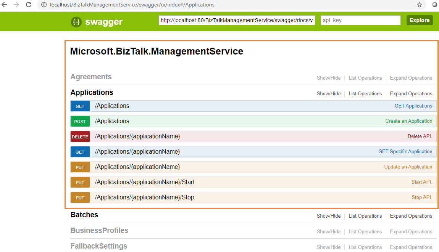Viewport: 439px width, 252px height.
Task: Click the 'GET Applications' description
Action: 413,106
